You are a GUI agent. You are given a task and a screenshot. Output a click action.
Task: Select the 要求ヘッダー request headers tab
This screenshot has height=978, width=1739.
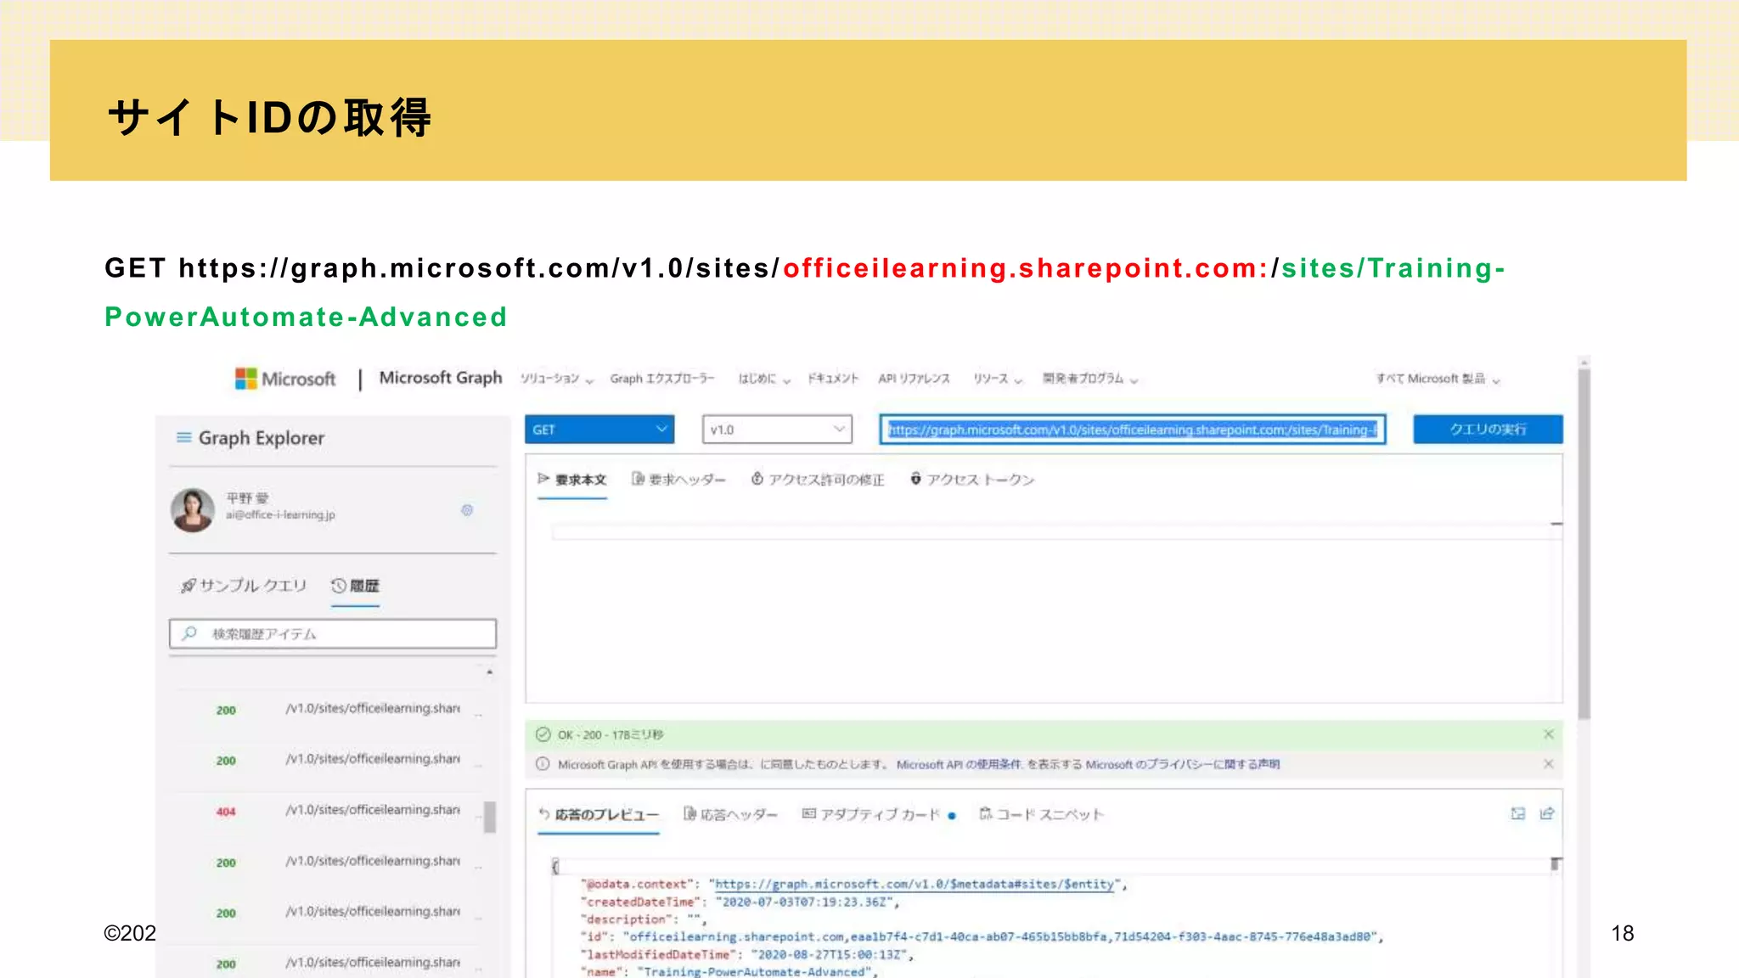[678, 480]
